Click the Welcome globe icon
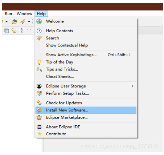The height and width of the screenshot is (155, 164). [x=39, y=21]
